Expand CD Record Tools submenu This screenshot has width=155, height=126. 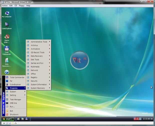[38, 52]
